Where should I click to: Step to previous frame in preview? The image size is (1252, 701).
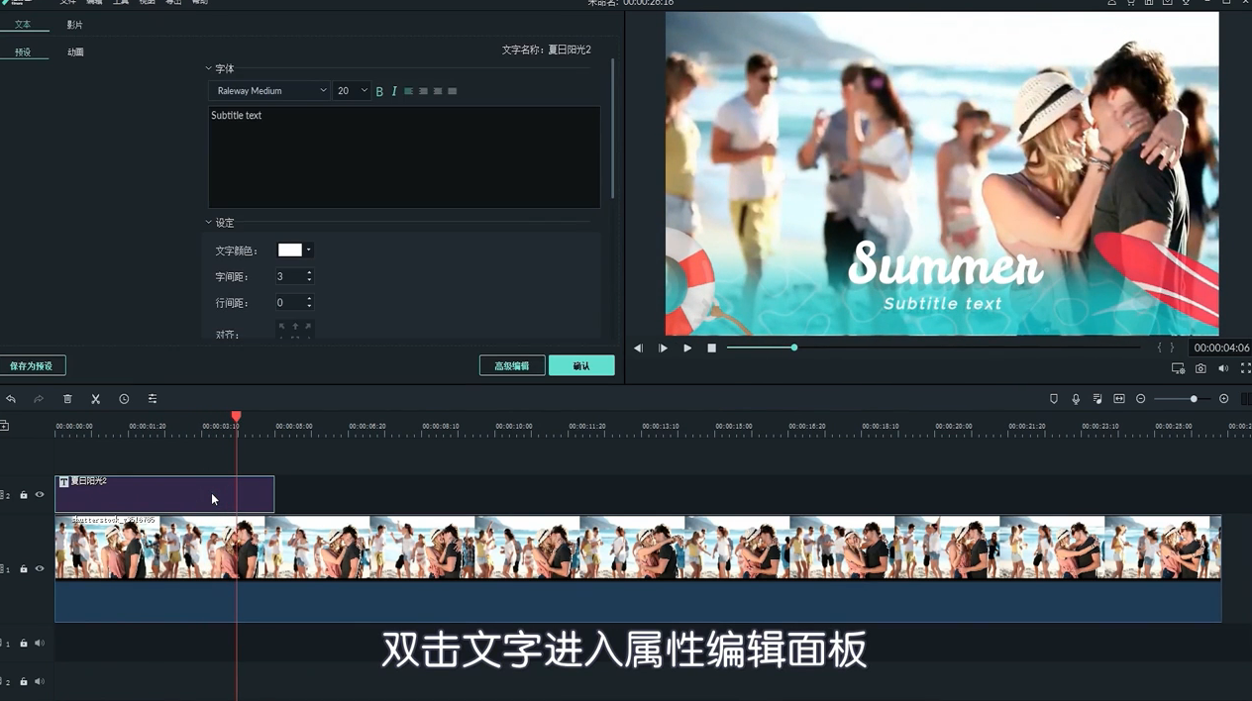click(x=638, y=349)
